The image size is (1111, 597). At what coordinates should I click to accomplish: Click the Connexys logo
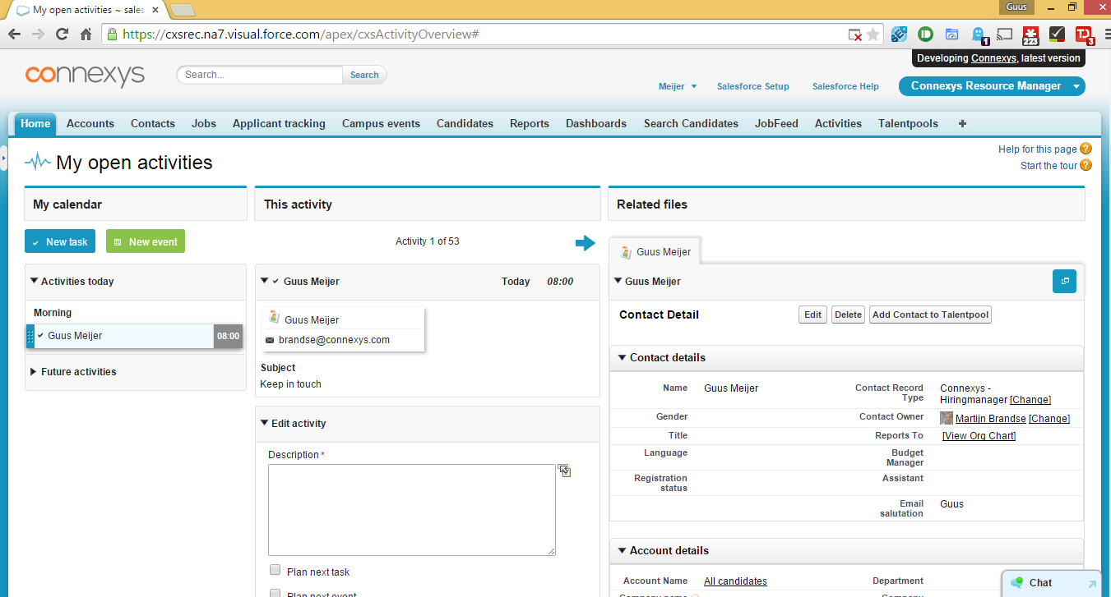click(85, 75)
